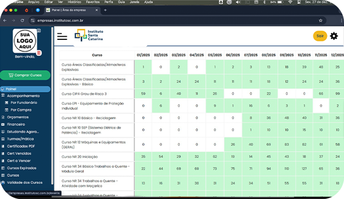Open the new tab plus button
Viewport: 344px width, 199px height.
click(105, 10)
